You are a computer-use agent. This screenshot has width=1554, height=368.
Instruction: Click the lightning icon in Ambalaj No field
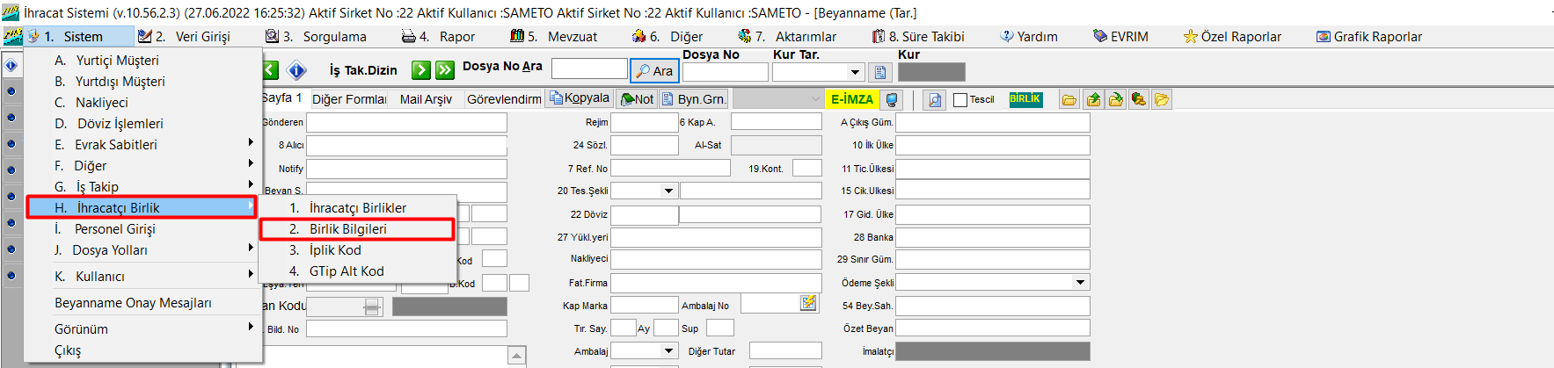tap(808, 303)
